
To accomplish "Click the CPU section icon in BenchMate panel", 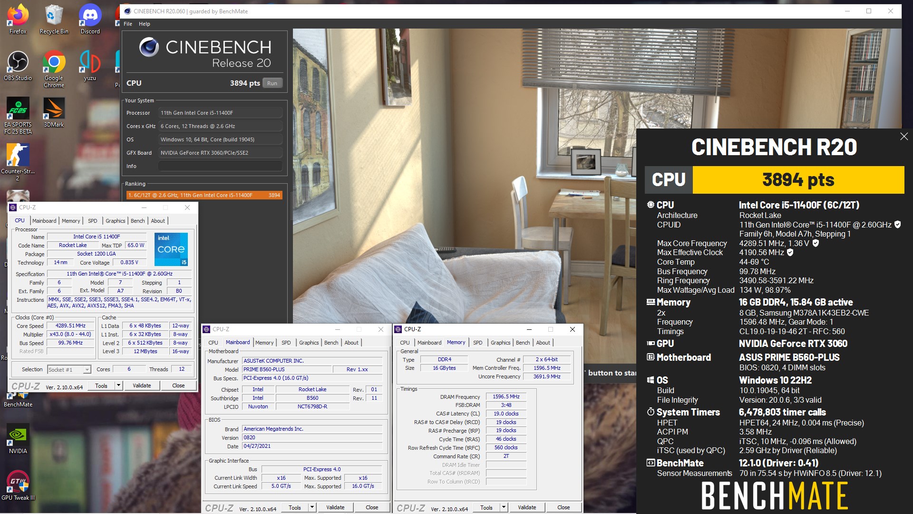I will coord(651,205).
